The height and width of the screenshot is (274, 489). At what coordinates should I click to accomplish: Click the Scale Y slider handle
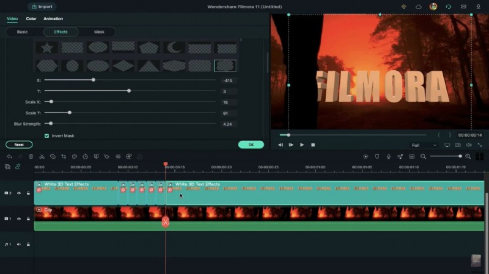pos(70,113)
